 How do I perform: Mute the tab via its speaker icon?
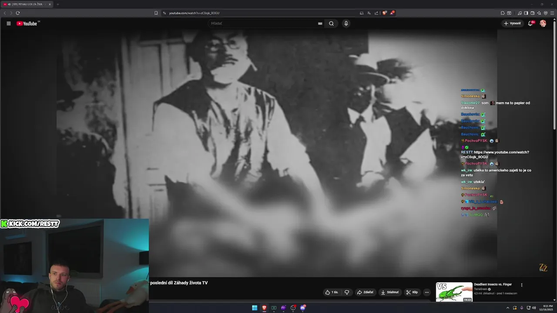point(9,4)
